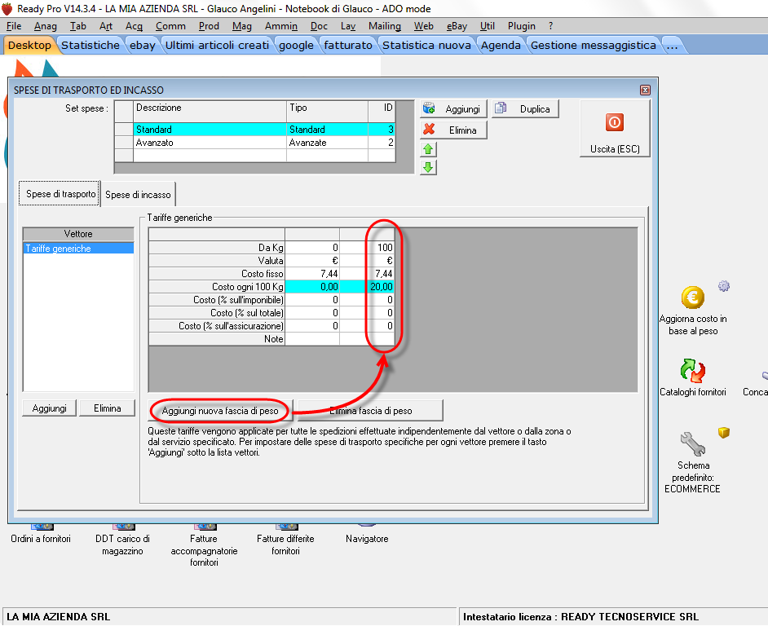The image size is (768, 626).
Task: Click the red power icon for Uscita
Action: tap(614, 122)
